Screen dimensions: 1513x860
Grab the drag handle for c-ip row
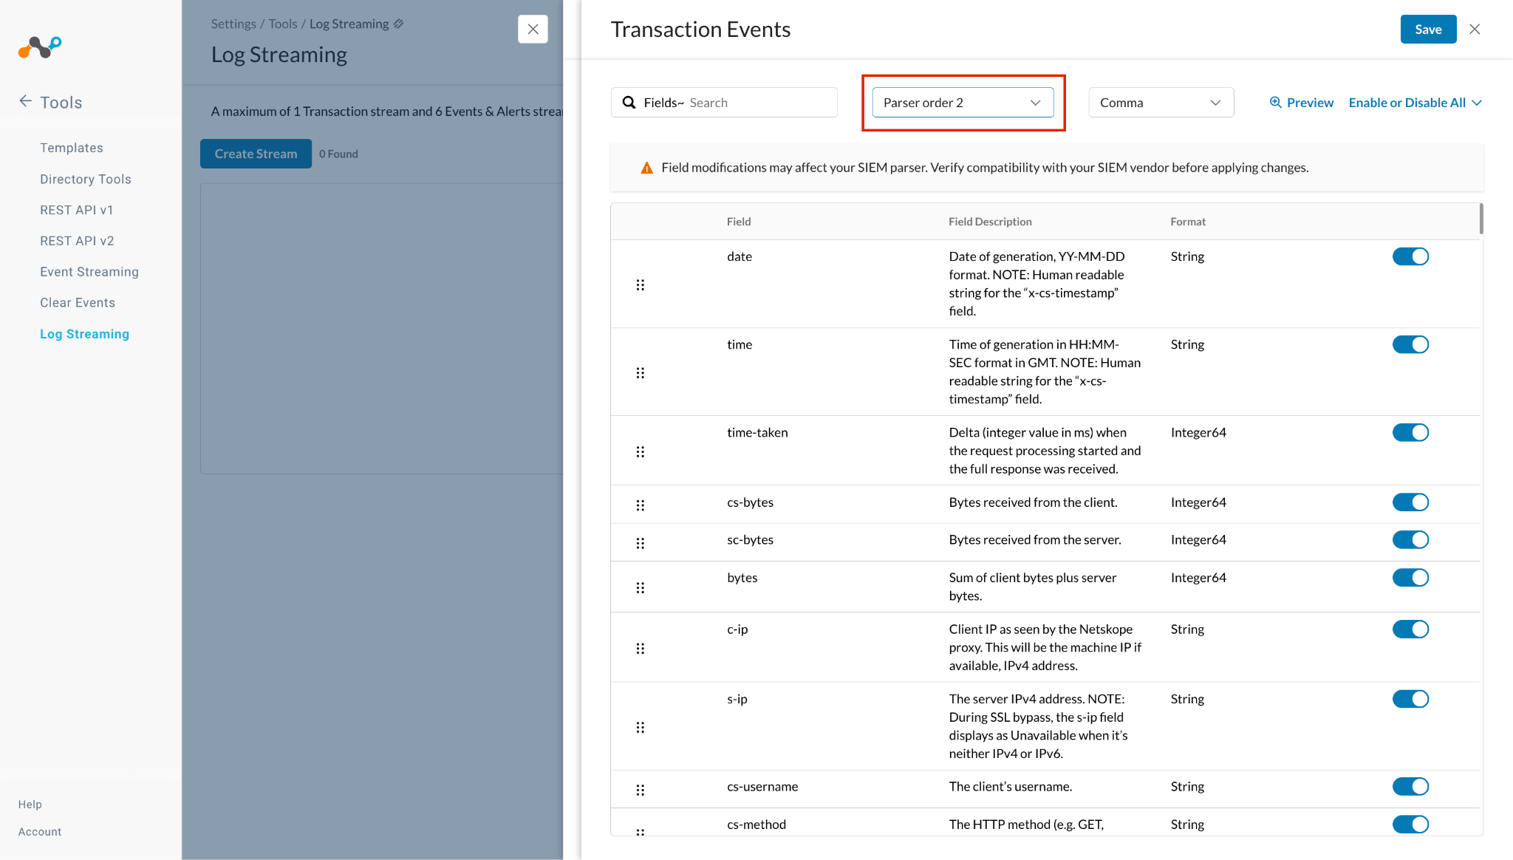[641, 648]
